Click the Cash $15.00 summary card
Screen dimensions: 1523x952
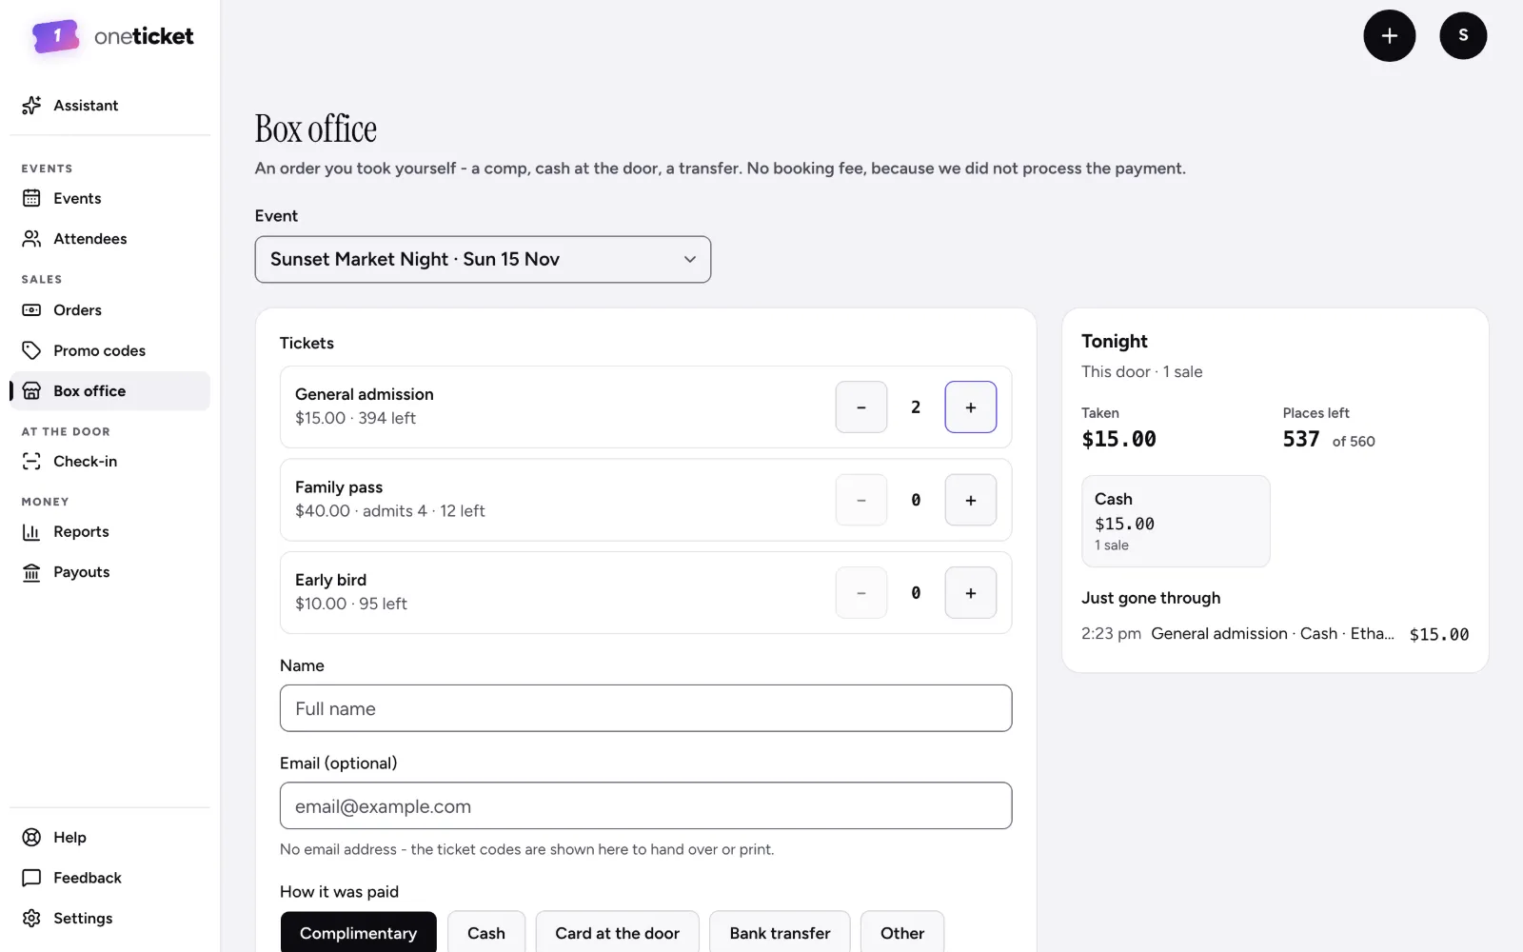[1176, 522]
